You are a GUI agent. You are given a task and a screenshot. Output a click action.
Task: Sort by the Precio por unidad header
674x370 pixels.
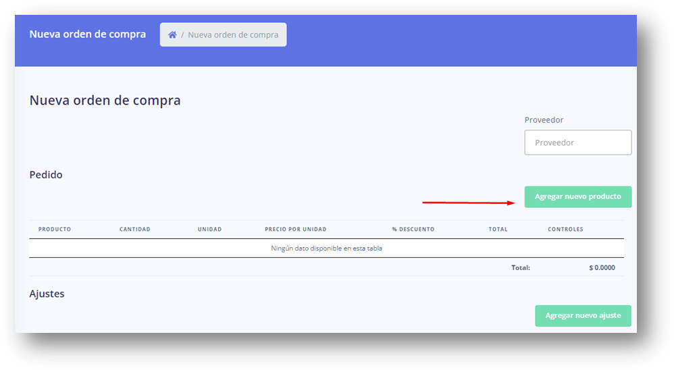295,230
